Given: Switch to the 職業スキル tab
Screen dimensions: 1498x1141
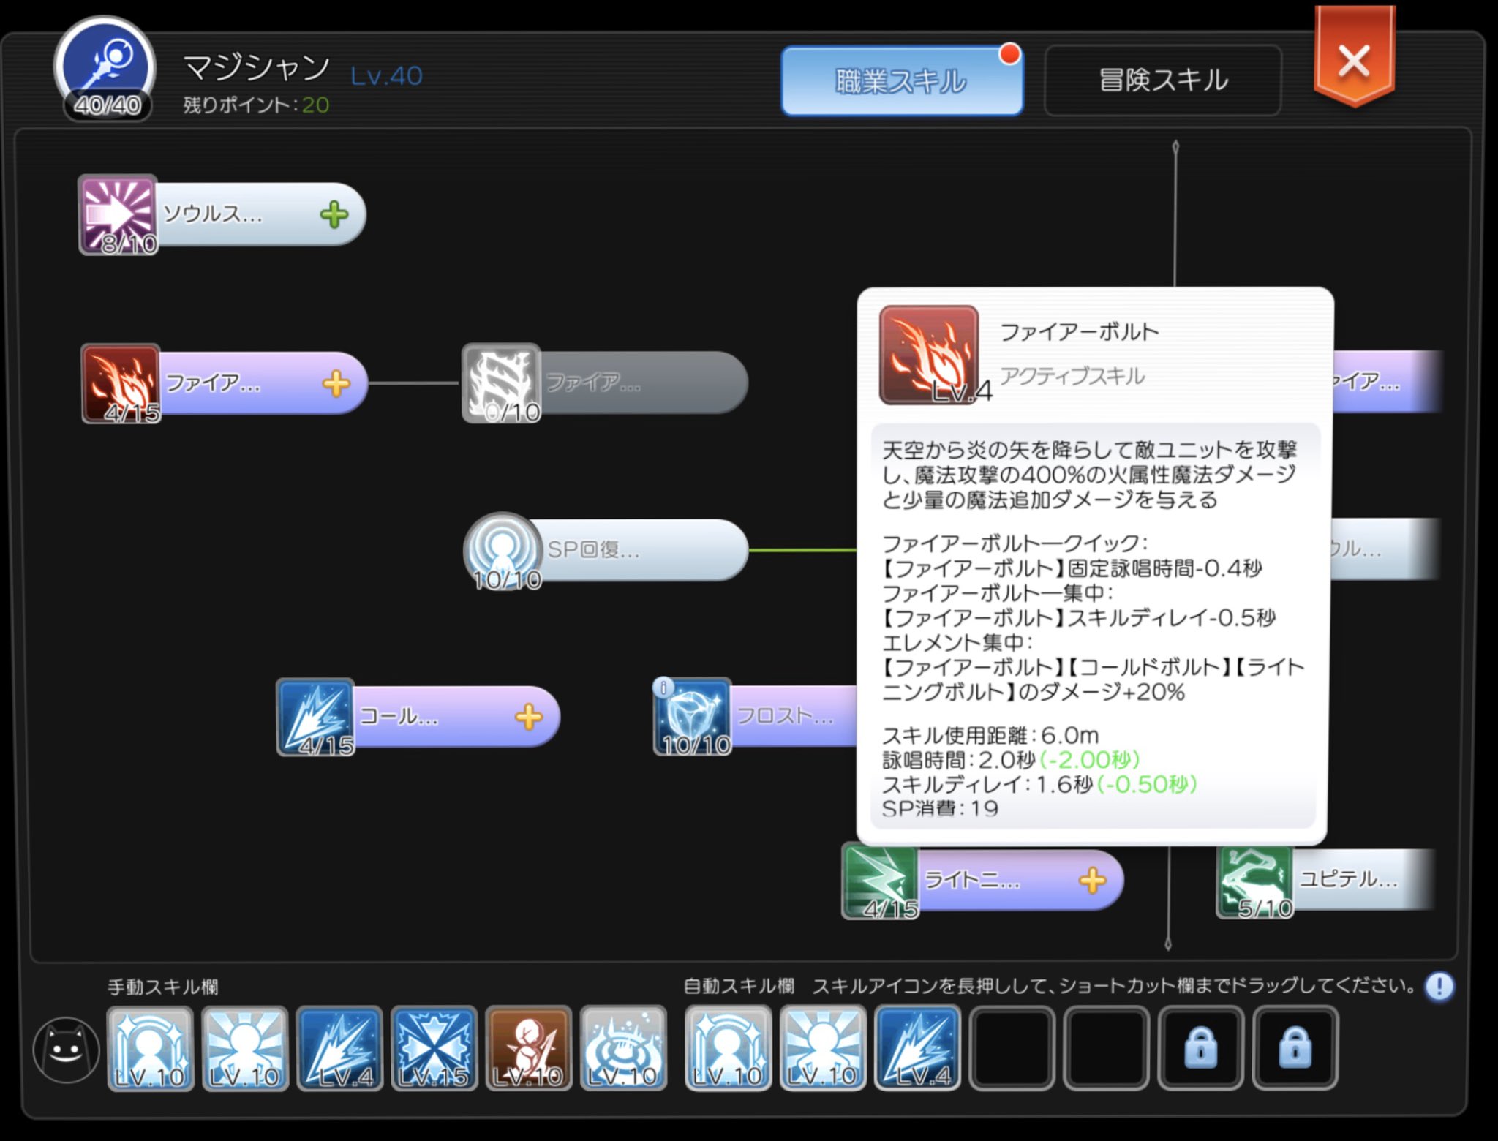Looking at the screenshot, I should [x=903, y=79].
